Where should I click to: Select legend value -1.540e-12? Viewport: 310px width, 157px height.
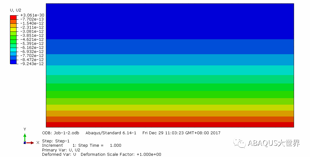(32, 23)
